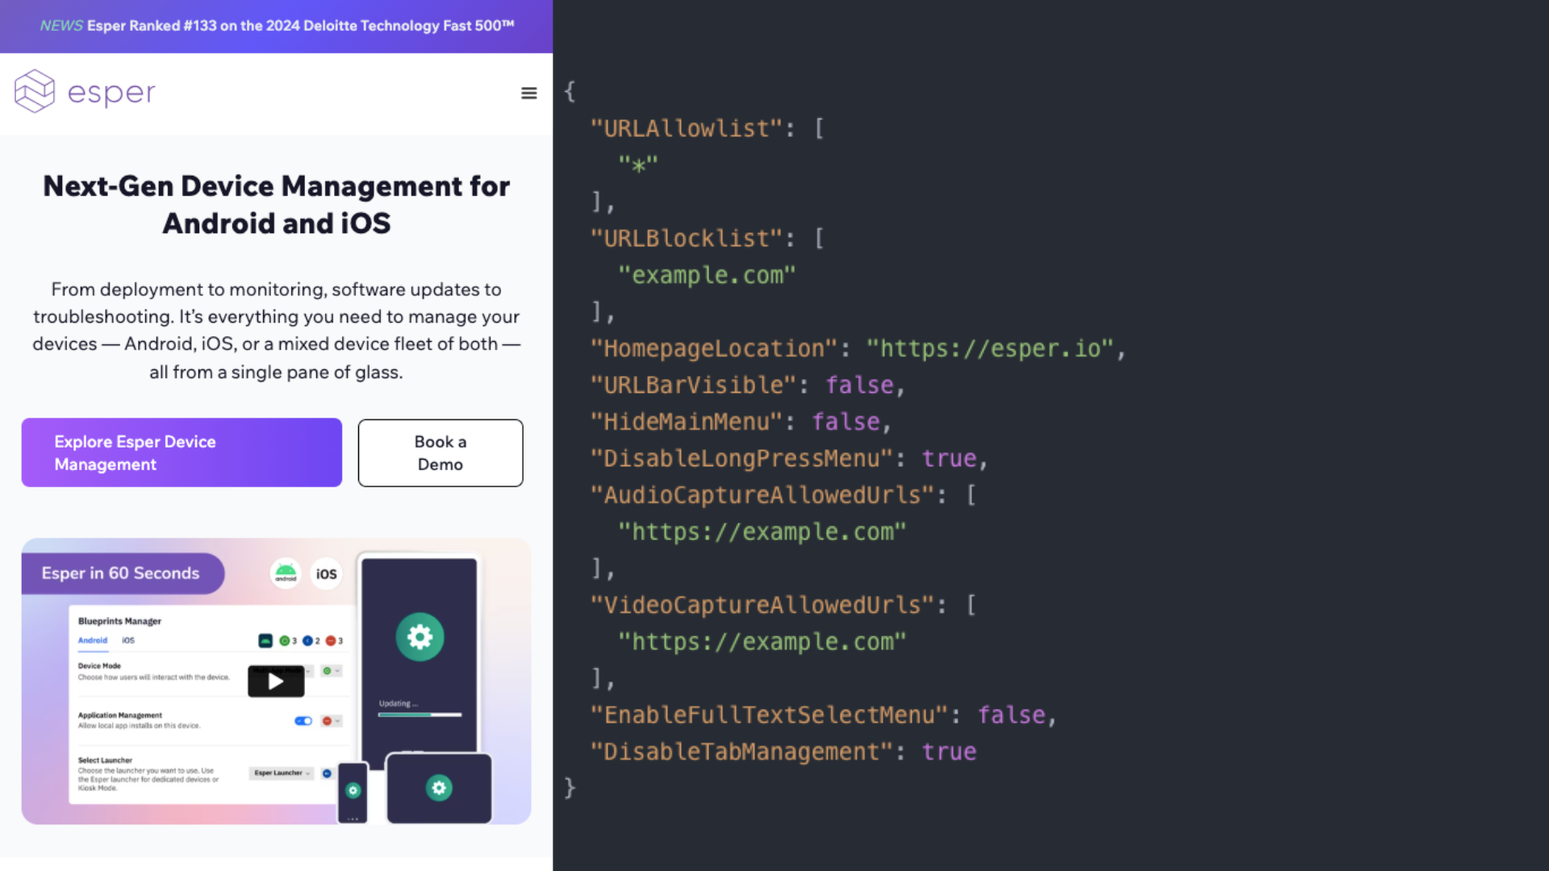
Task: Open the Esper Launcher dropdown
Action: click(x=282, y=773)
